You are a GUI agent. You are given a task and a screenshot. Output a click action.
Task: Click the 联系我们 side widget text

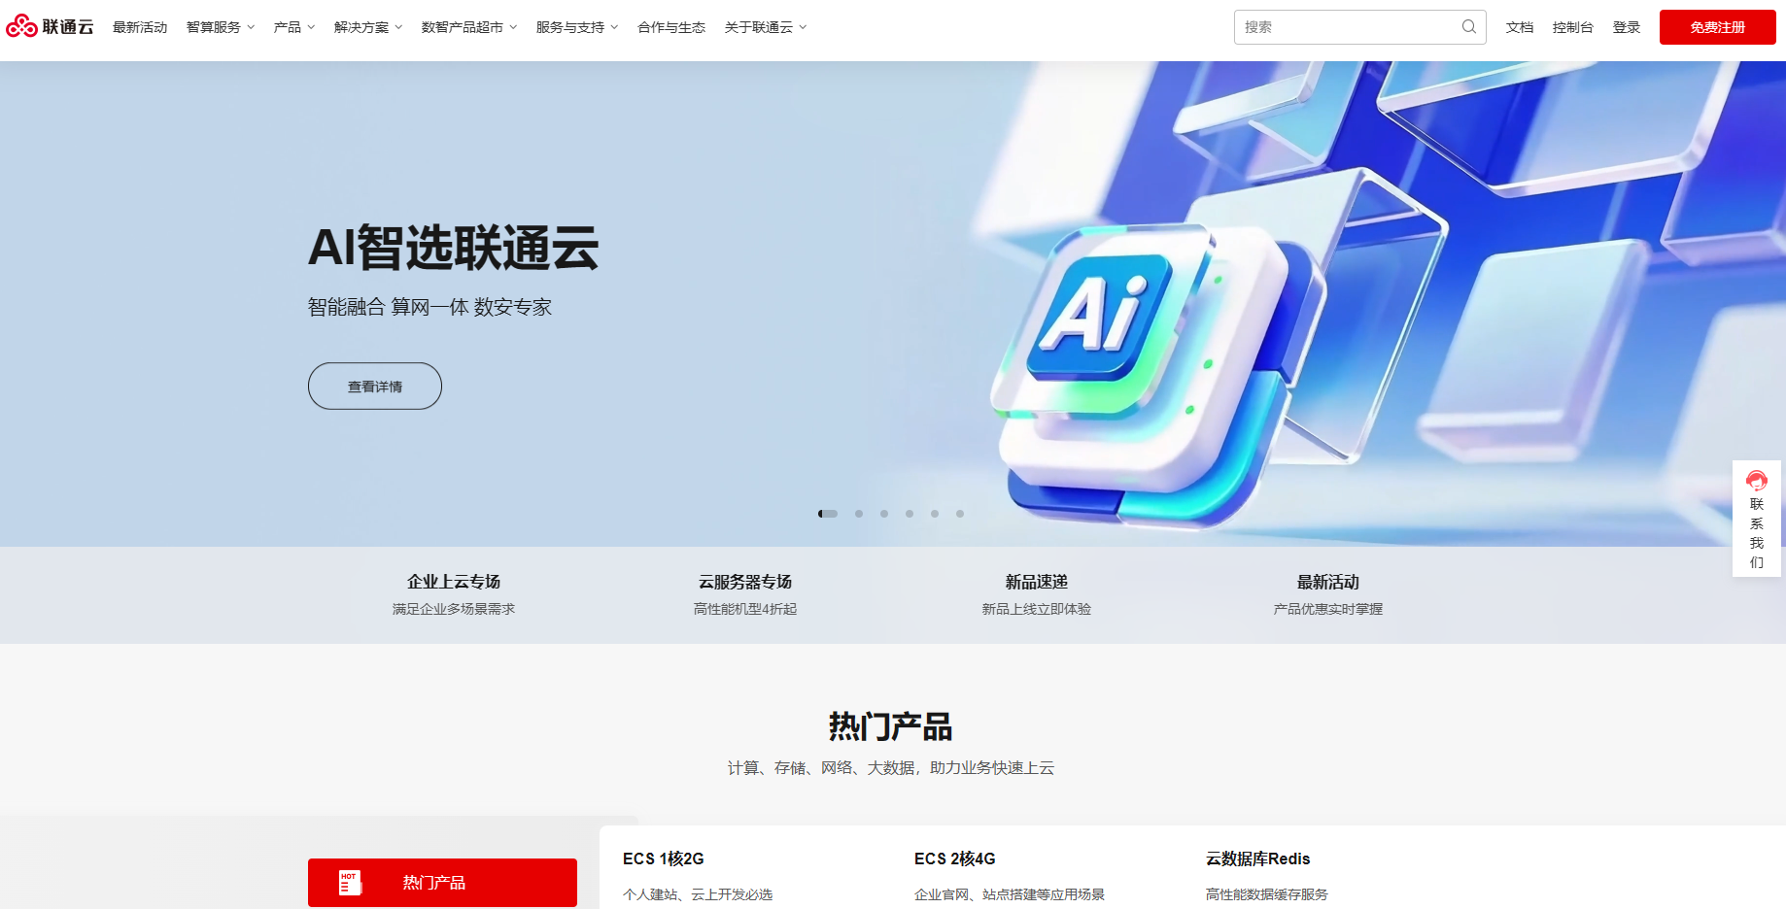click(x=1757, y=533)
